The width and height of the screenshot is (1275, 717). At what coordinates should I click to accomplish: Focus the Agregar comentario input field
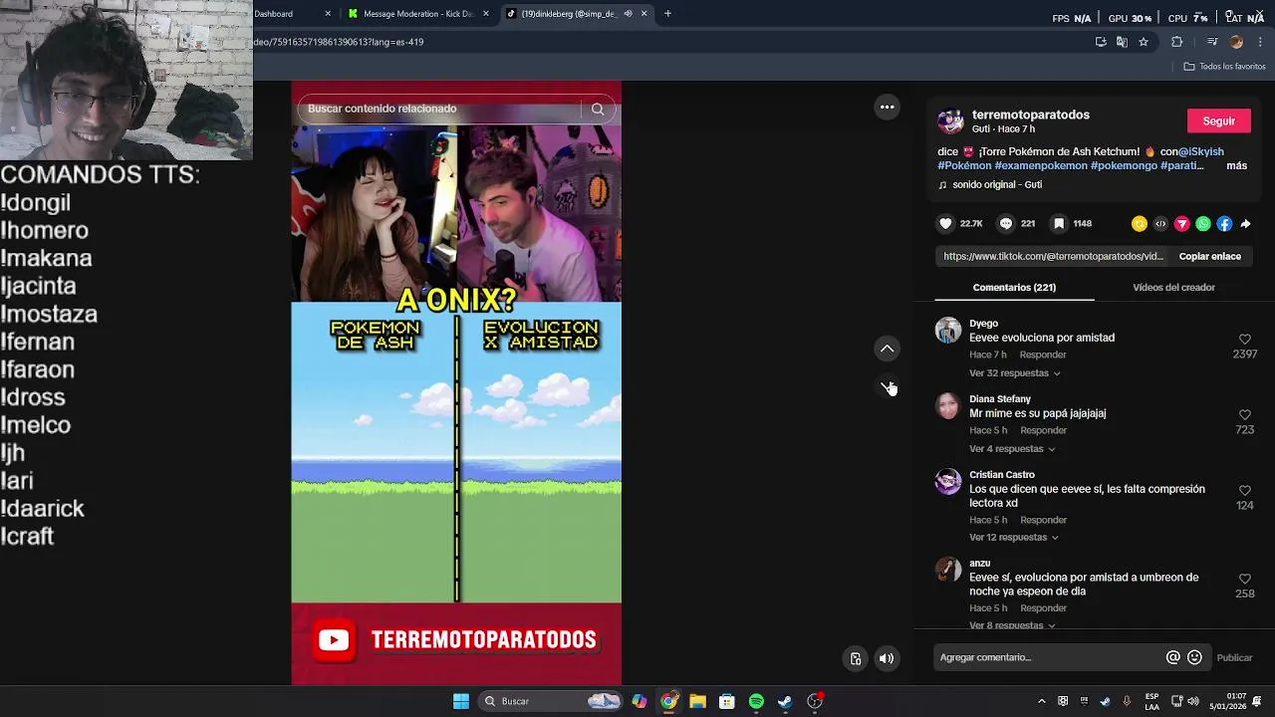[x=1049, y=657]
